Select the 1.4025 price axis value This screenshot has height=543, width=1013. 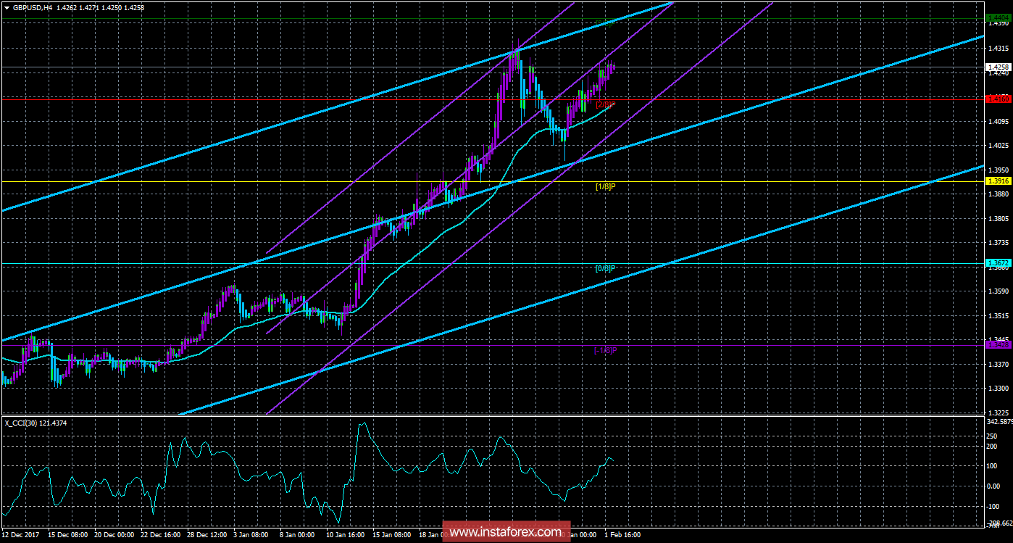click(x=999, y=146)
